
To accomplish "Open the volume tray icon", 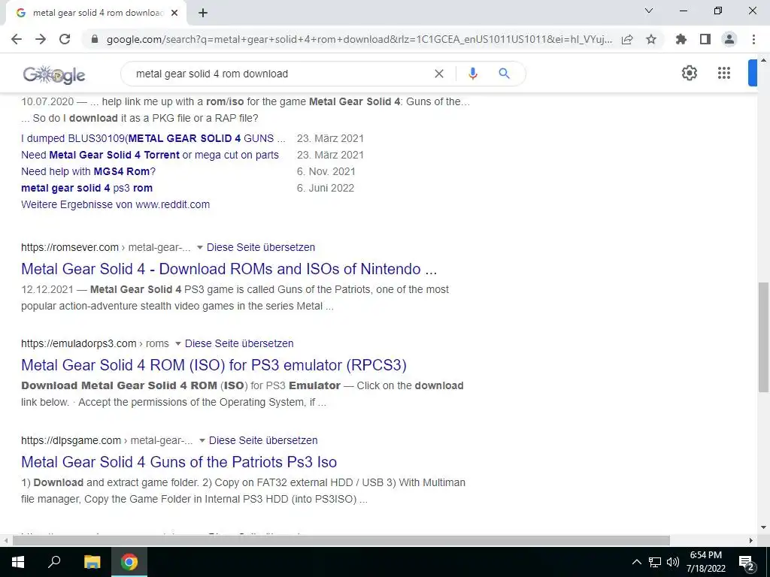I will pyautogui.click(x=673, y=562).
